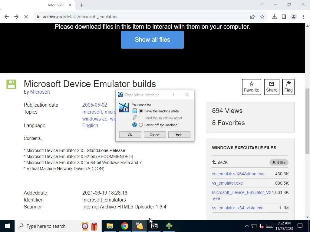Click the WINDOWS EXECUTABLE FILES heading
Screen dimensions: 310x232
click(244, 148)
